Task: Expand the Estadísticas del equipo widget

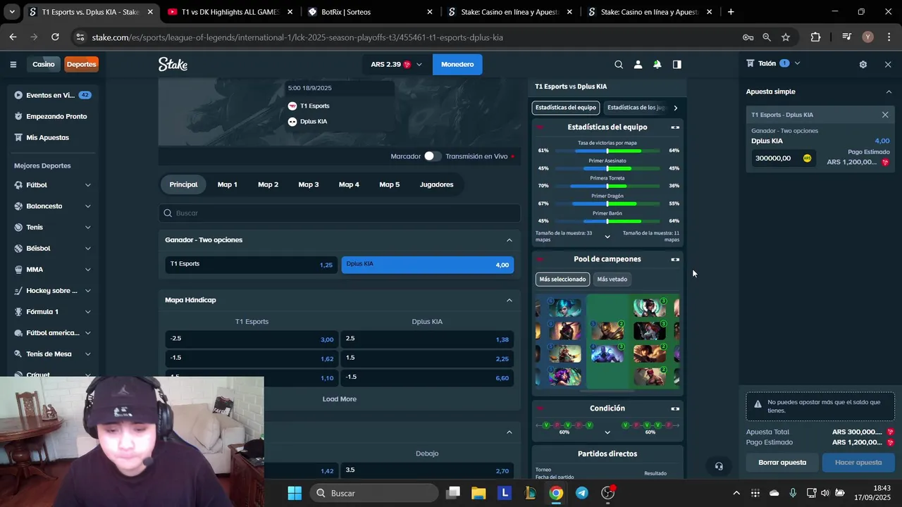Action: [675, 127]
